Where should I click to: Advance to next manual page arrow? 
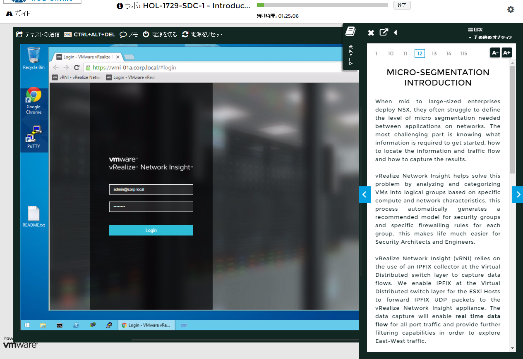click(517, 195)
